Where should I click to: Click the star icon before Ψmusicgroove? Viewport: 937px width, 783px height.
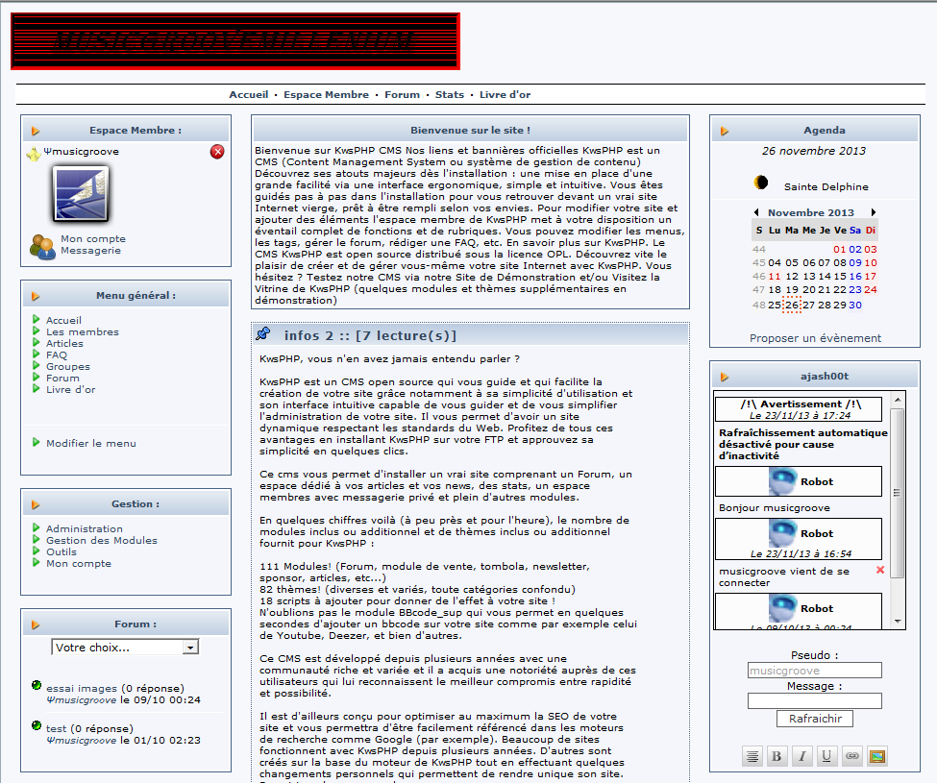[x=34, y=154]
